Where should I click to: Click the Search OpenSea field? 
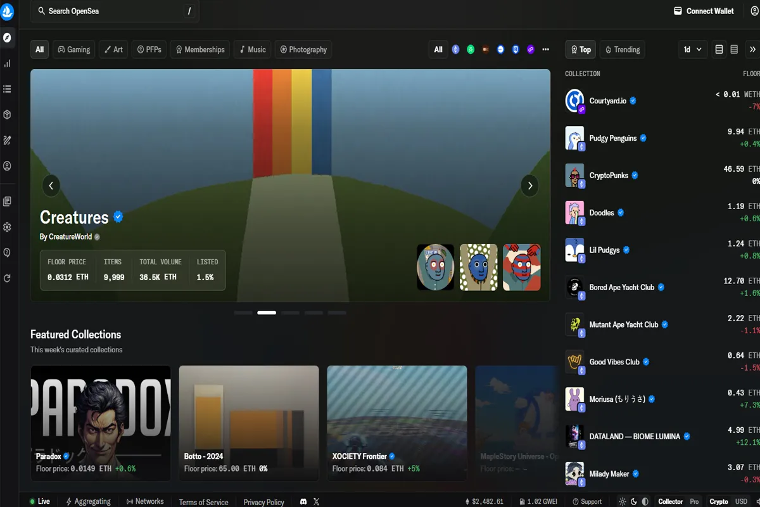coord(115,11)
